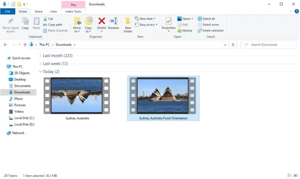Click Select all

point(206,19)
